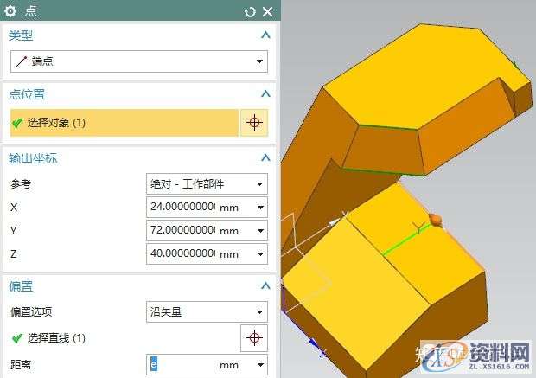Click the reset dialog icon
Image resolution: width=536 pixels, height=378 pixels.
pos(250,12)
